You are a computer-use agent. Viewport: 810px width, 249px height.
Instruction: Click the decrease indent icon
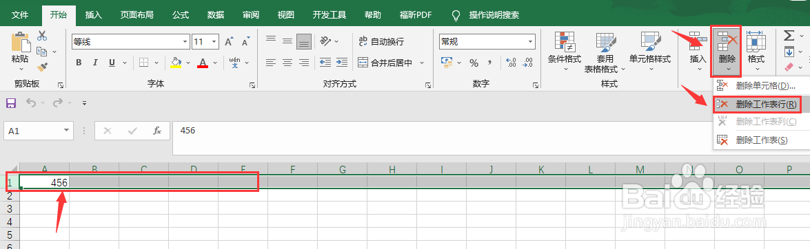[325, 63]
